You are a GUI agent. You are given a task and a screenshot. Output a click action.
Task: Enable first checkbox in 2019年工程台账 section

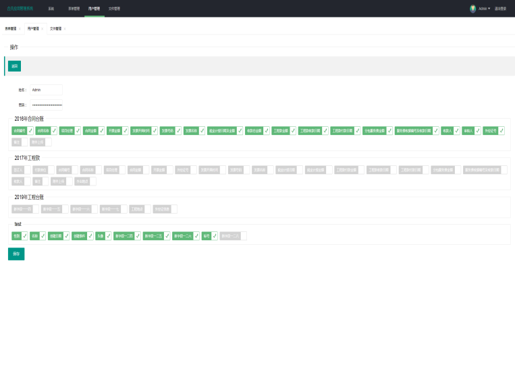(x=36, y=209)
